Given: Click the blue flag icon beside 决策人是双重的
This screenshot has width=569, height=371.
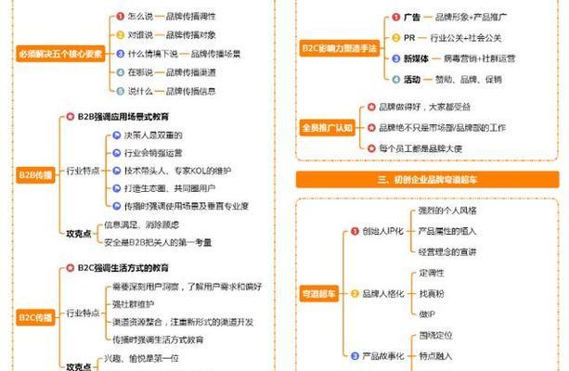Looking at the screenshot, I should (x=116, y=135).
